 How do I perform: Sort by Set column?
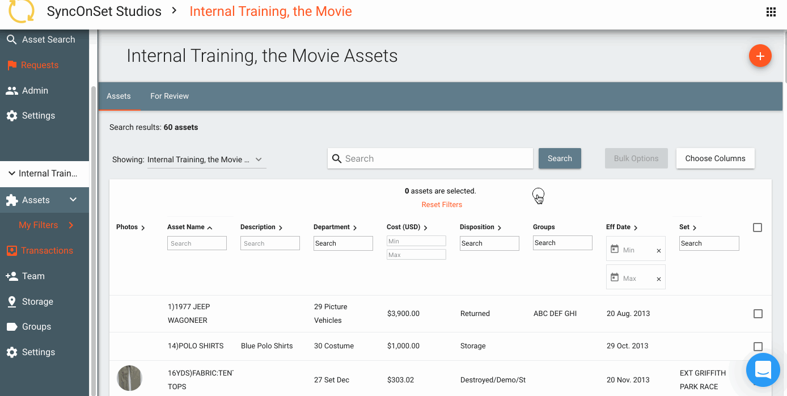[688, 227]
